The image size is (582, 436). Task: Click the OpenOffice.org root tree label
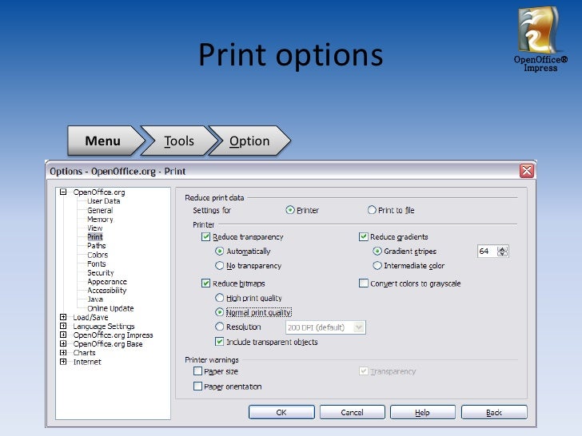99,192
